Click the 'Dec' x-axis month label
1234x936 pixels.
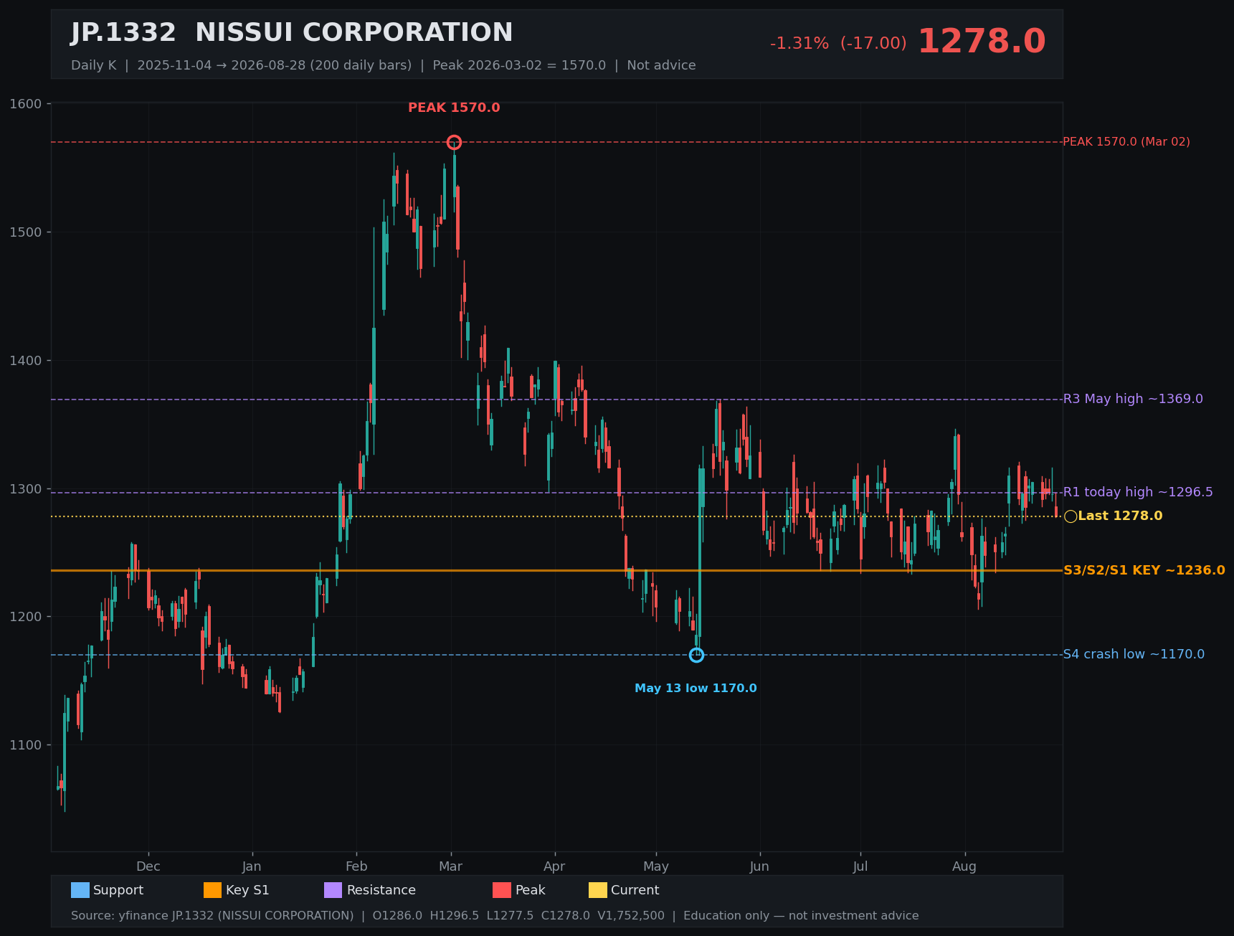point(148,866)
